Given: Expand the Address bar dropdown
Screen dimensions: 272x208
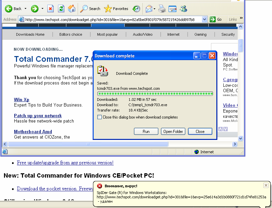Looking at the screenshot, I should point(205,19).
